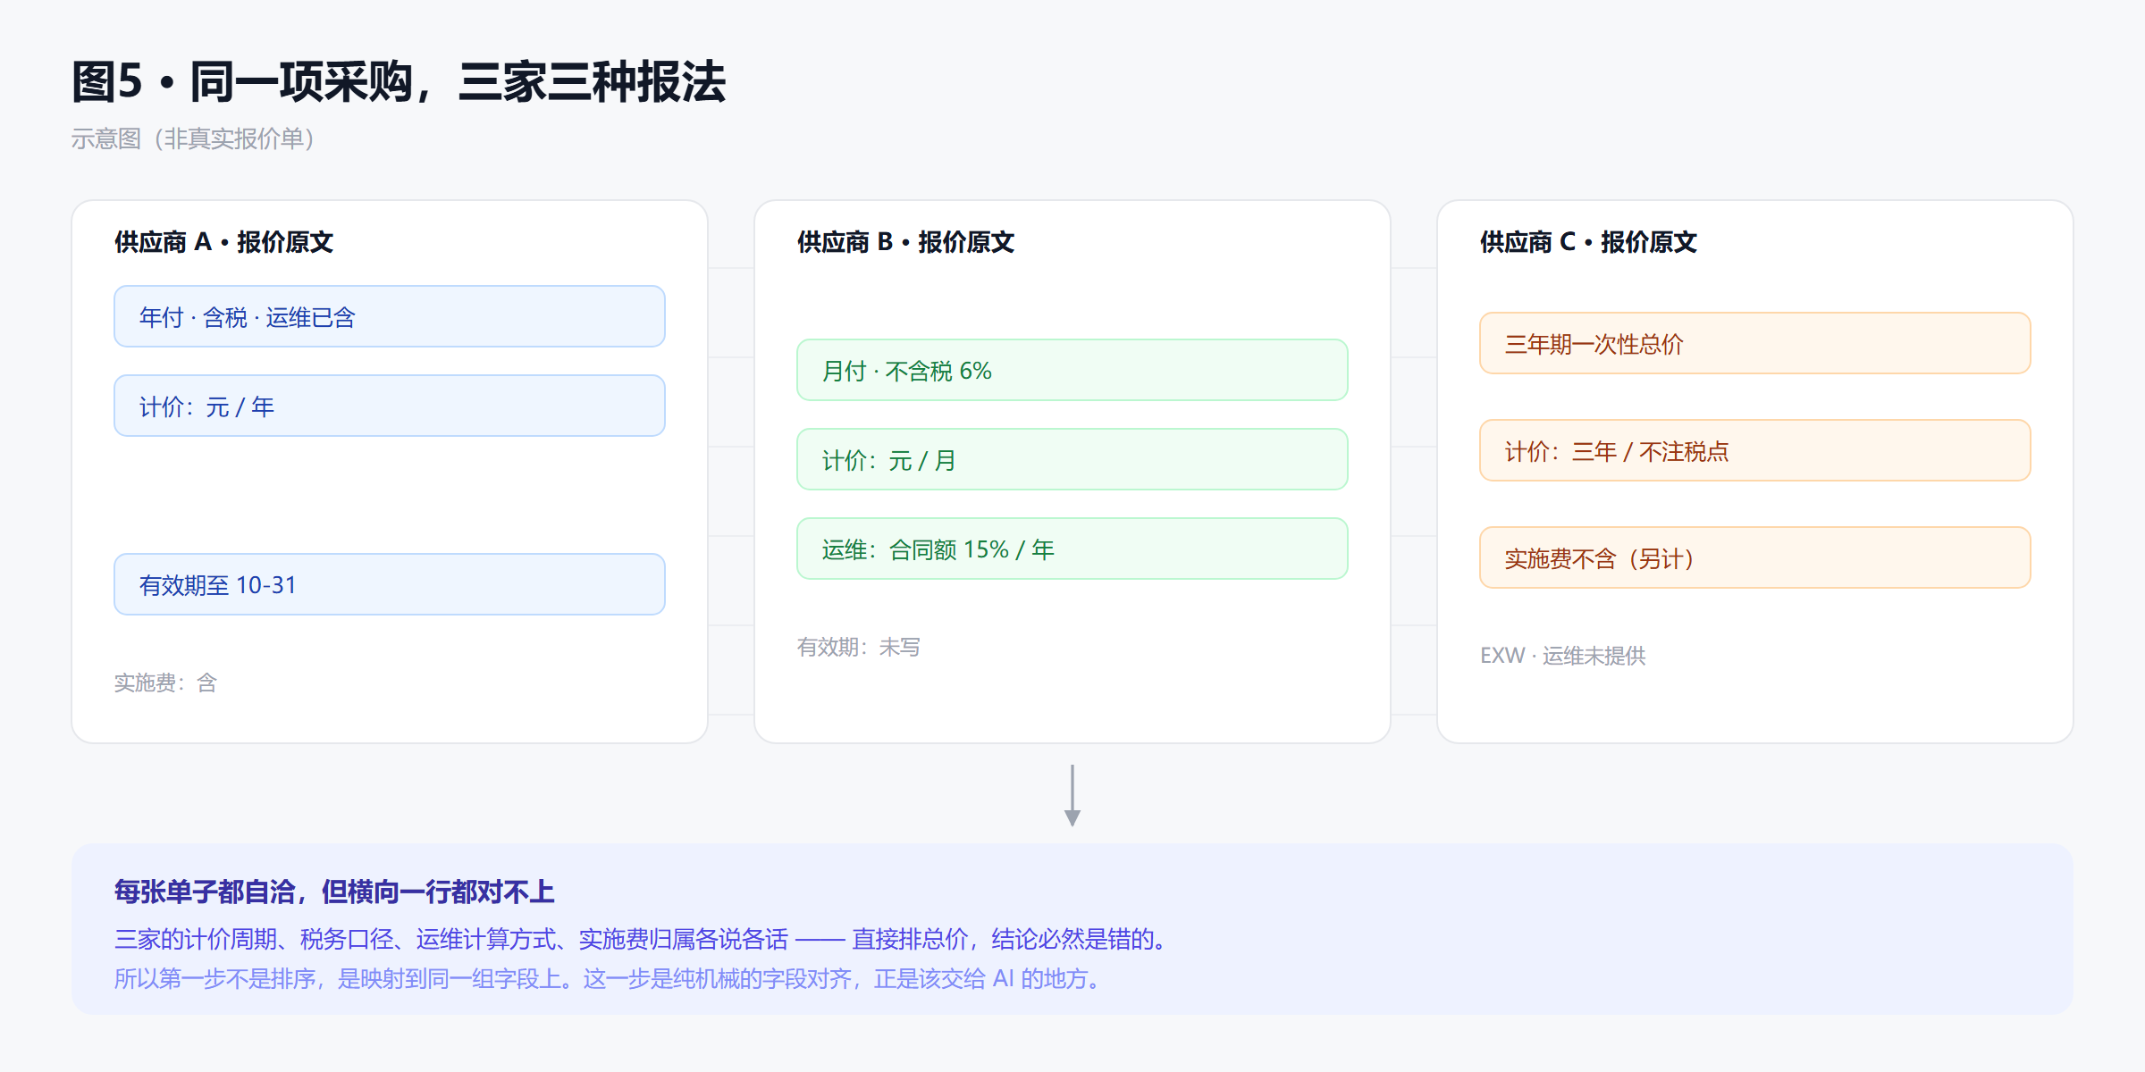Click the conclusion heading '每张单子都自洽，但横向一行都对不上'

point(334,892)
